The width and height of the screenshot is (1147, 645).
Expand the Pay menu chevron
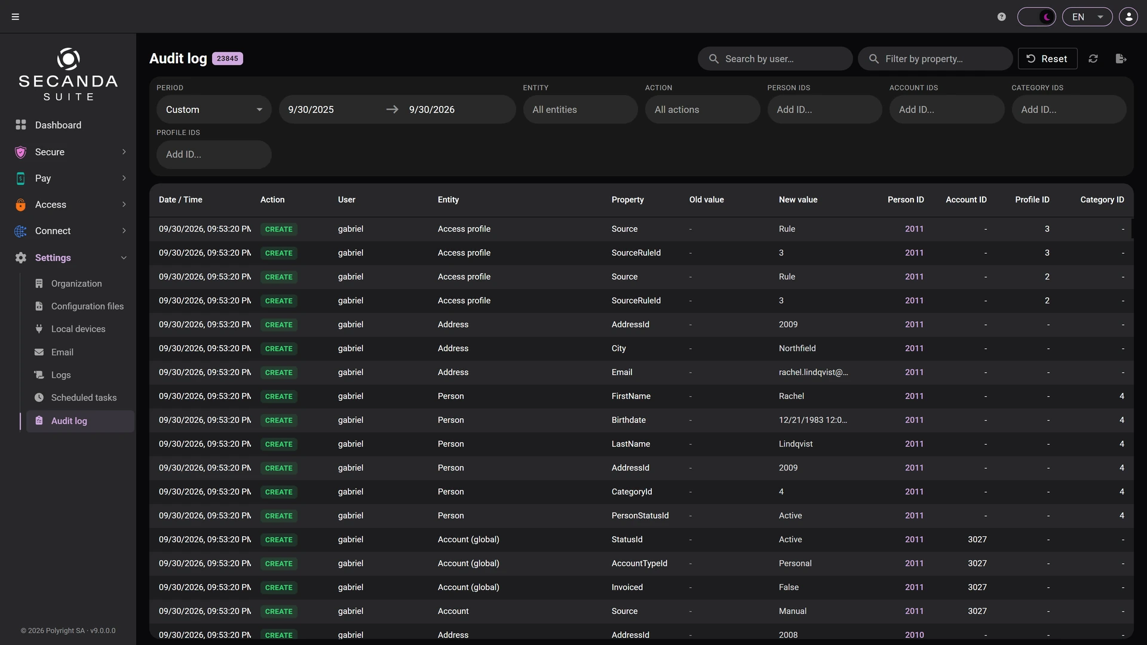point(124,178)
